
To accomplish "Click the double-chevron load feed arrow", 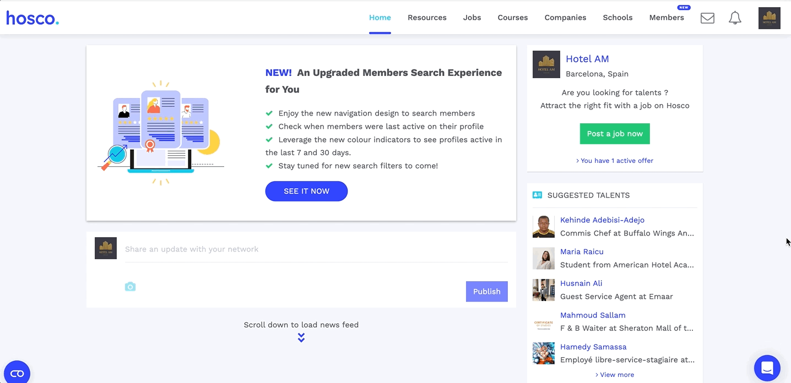I will tap(301, 338).
